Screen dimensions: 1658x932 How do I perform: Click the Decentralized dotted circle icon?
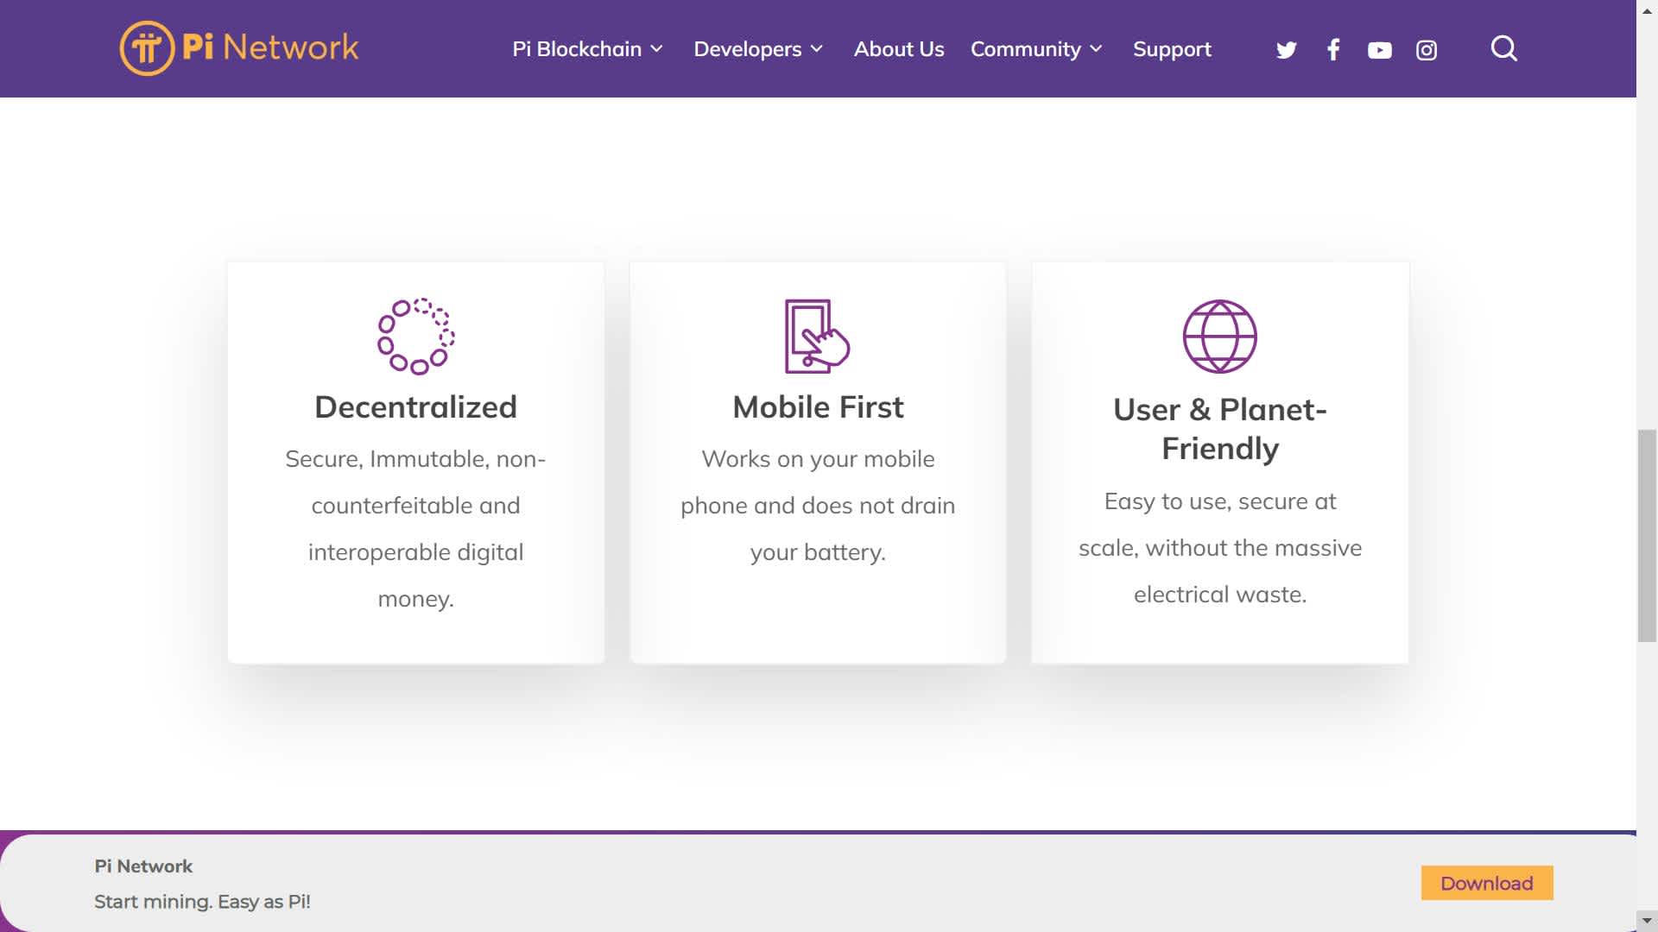pos(415,337)
